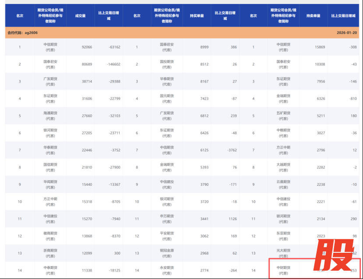The height and width of the screenshot is (279, 363).
Task: Click the 持买单量 column header
Action: pos(197,16)
